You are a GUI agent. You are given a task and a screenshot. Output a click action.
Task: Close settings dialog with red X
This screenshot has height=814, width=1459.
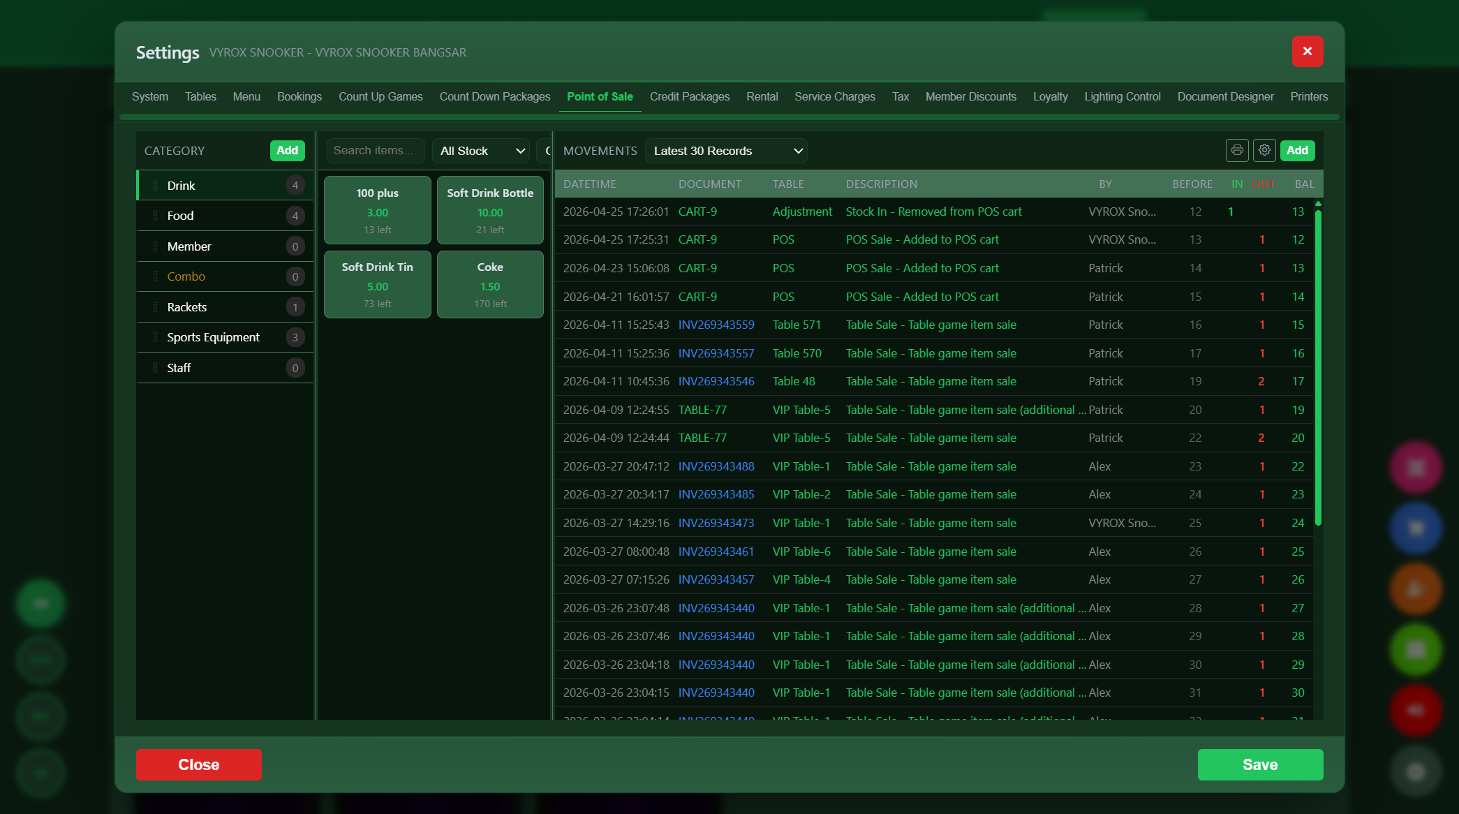coord(1308,51)
